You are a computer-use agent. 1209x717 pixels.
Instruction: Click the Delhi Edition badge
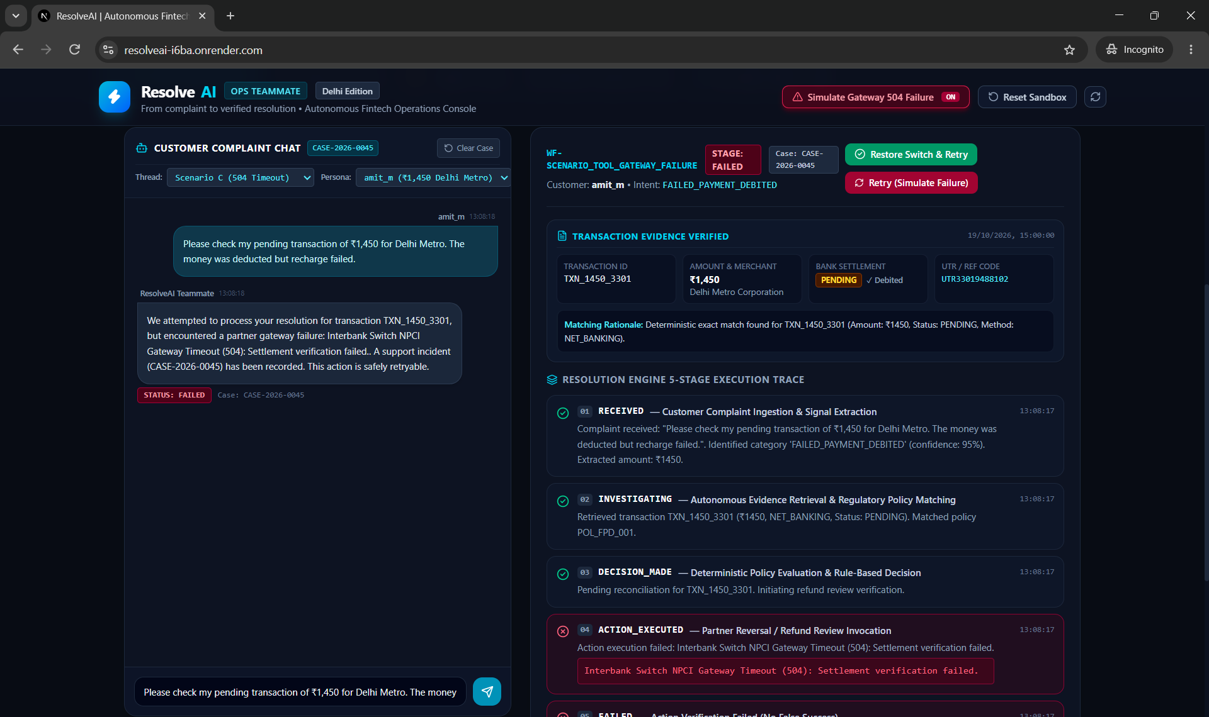click(348, 91)
